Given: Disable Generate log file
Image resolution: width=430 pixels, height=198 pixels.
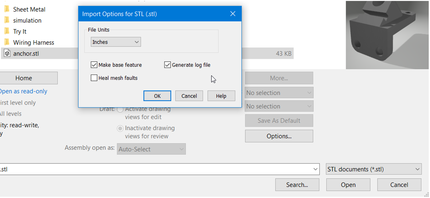Looking at the screenshot, I should (167, 65).
